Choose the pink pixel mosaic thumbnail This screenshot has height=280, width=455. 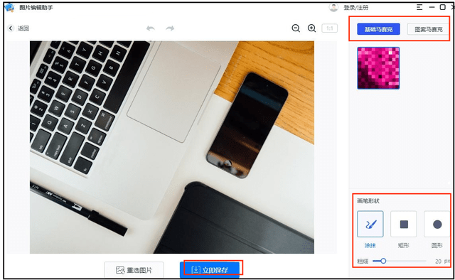coord(378,68)
